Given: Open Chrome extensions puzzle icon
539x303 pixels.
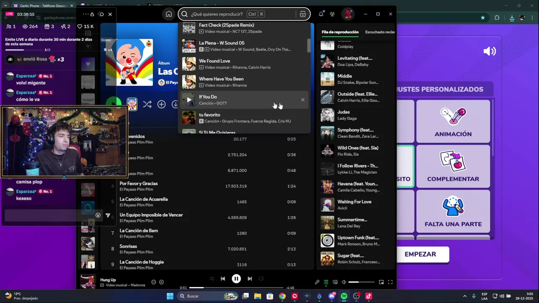Looking at the screenshot, I should 497,18.
